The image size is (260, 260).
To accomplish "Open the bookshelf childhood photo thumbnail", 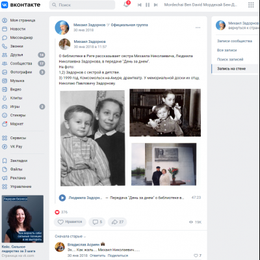I will click(165, 112).
